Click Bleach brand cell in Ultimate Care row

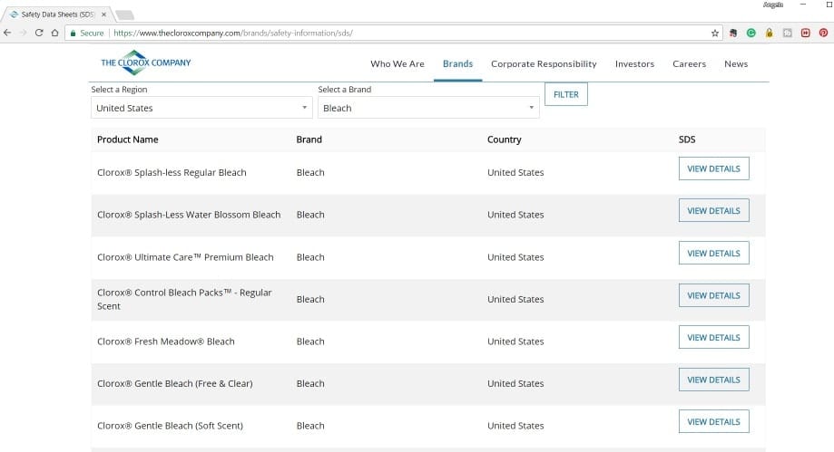[310, 257]
